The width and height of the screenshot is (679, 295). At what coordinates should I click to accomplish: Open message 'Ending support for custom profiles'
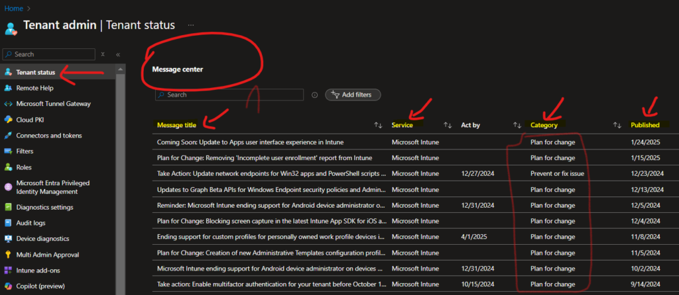271,237
